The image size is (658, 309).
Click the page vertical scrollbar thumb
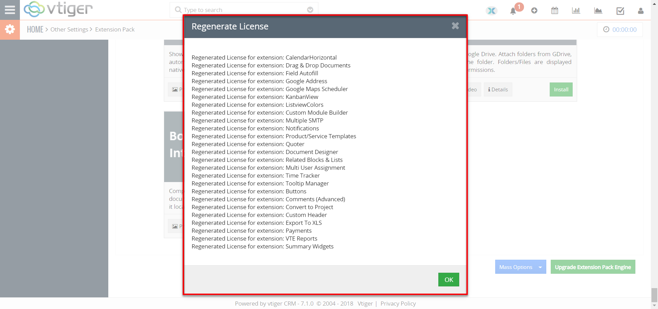tap(655, 295)
